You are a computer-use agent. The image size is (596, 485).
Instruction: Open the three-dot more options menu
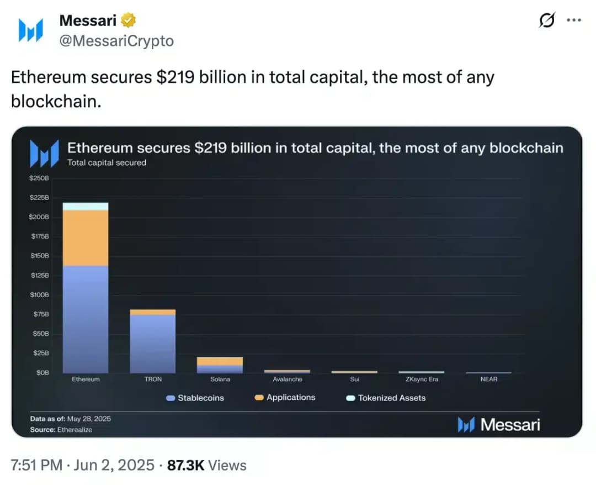point(573,20)
